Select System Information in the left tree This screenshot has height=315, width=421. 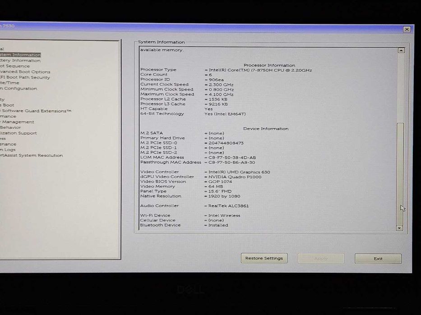point(20,55)
